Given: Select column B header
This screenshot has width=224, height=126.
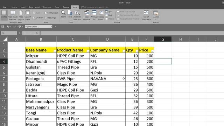Looking at the screenshot, I should coord(41,39).
